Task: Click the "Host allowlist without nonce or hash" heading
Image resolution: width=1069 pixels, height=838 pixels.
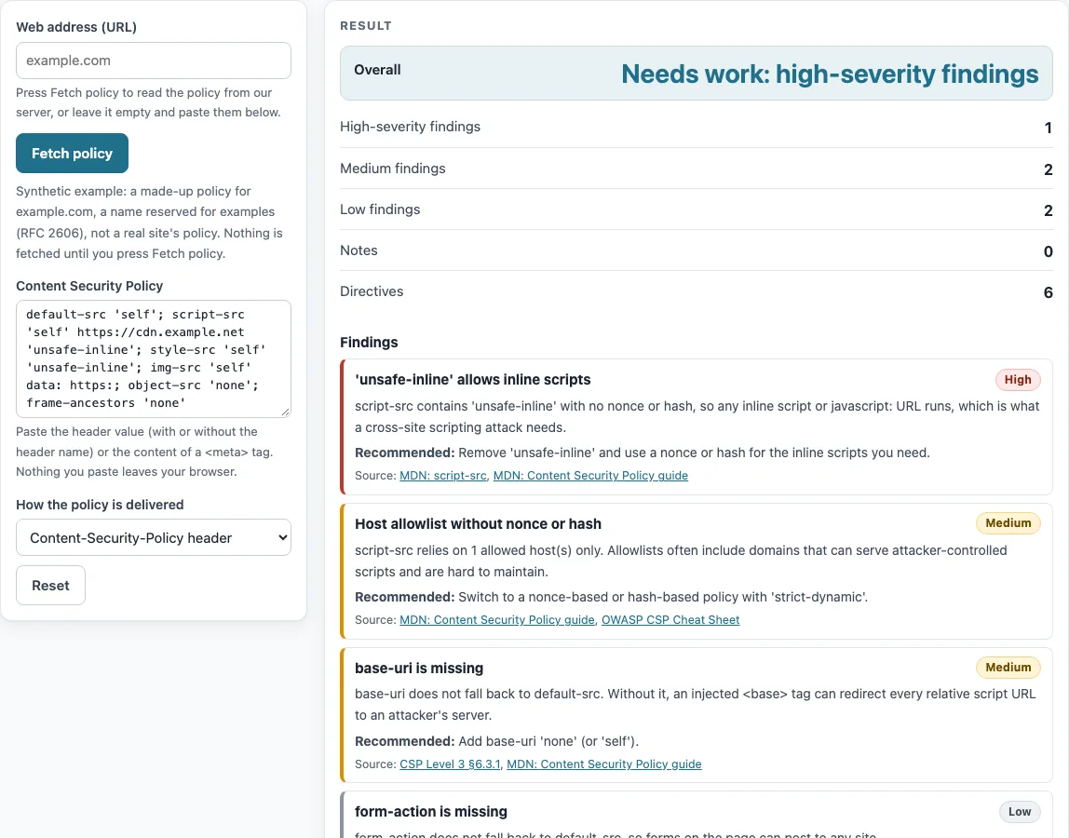Action: 478,524
